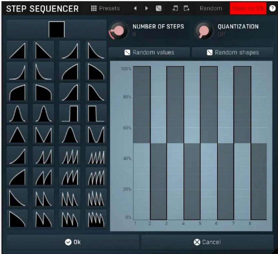278x254 pixels.
Task: Click the copy preset icon
Action: 186,8
